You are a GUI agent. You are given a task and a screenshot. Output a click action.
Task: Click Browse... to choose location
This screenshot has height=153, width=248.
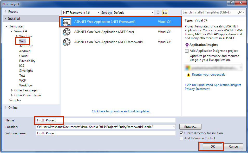(191, 127)
